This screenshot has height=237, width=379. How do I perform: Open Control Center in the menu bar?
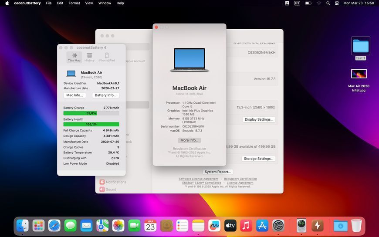point(337,3)
